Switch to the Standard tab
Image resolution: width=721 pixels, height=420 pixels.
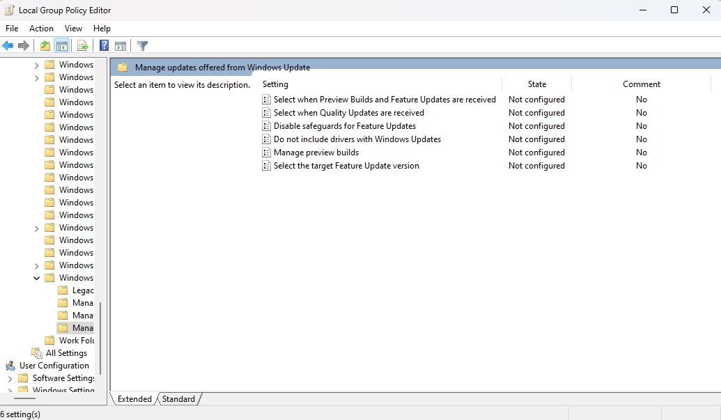(x=178, y=398)
